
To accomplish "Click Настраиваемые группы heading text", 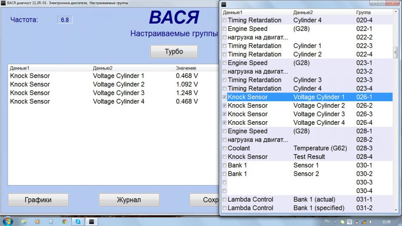I will point(174,34).
